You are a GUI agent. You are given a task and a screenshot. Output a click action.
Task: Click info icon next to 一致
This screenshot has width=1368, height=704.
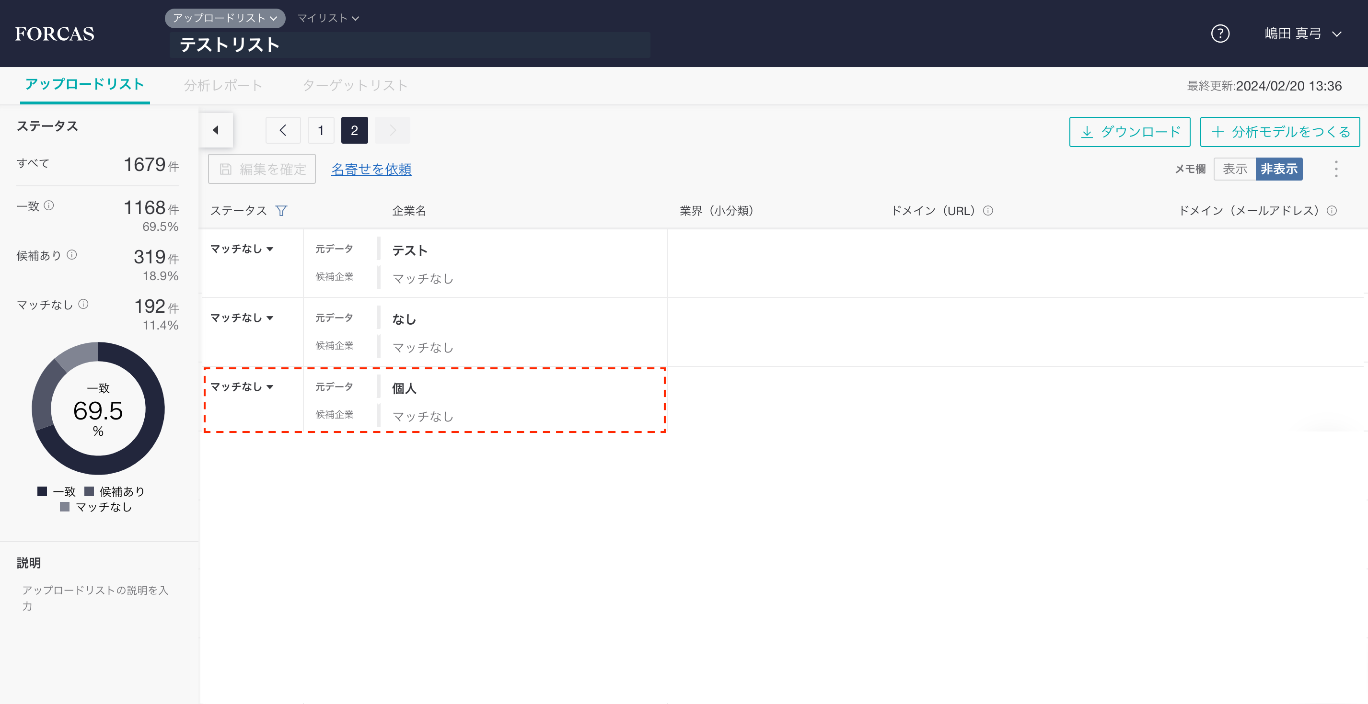(x=49, y=205)
